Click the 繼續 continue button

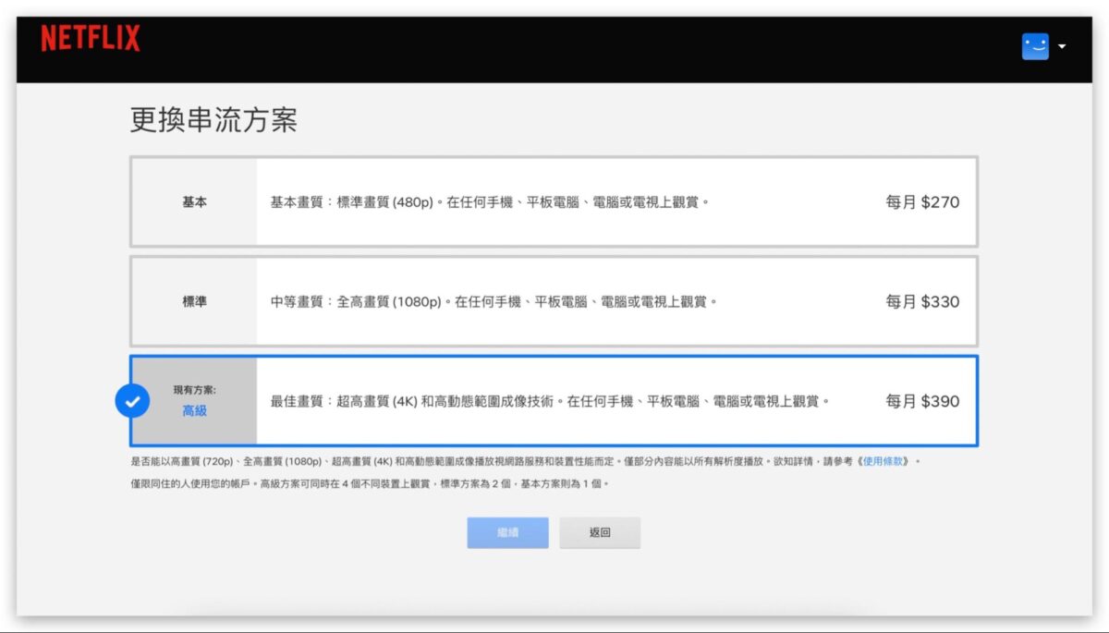coord(507,533)
